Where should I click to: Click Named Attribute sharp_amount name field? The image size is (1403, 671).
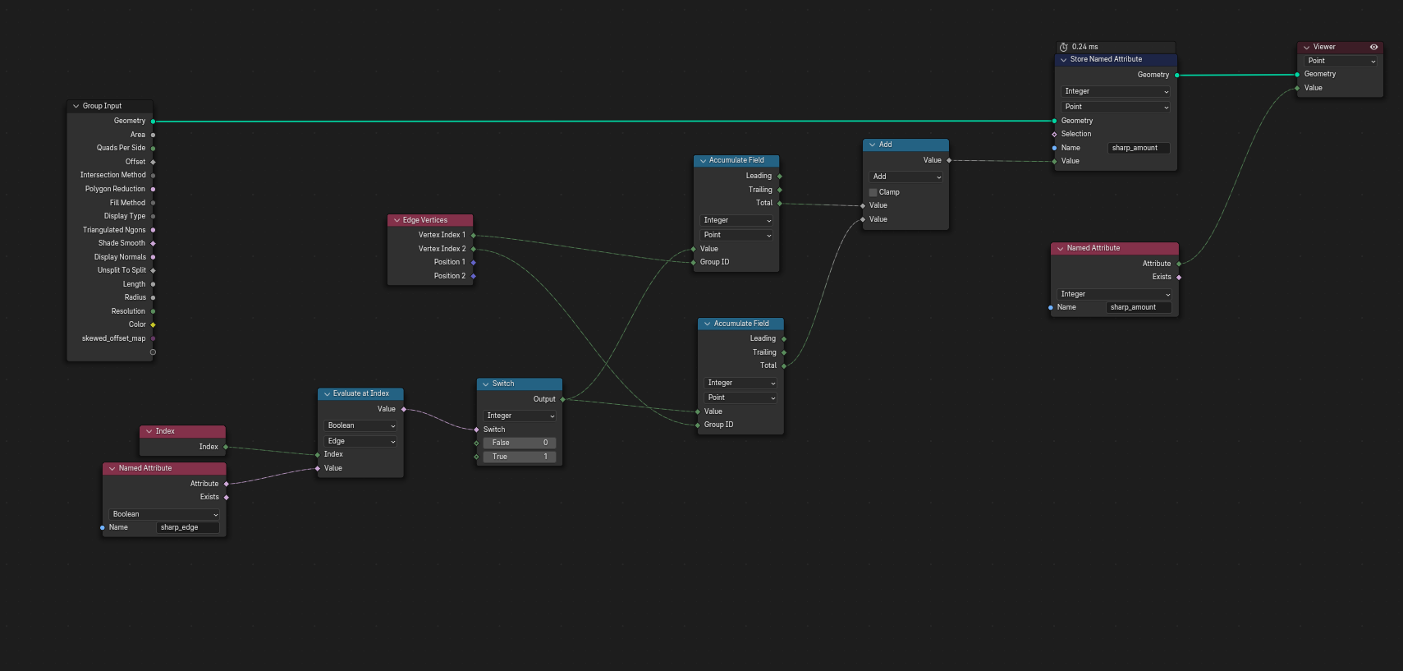[x=1139, y=307]
